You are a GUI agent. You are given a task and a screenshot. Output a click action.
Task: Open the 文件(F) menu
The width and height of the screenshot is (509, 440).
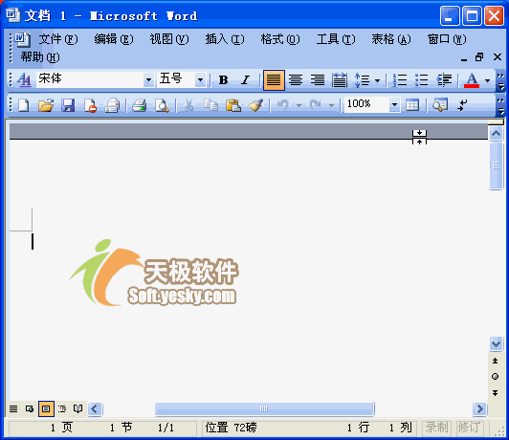[58, 39]
